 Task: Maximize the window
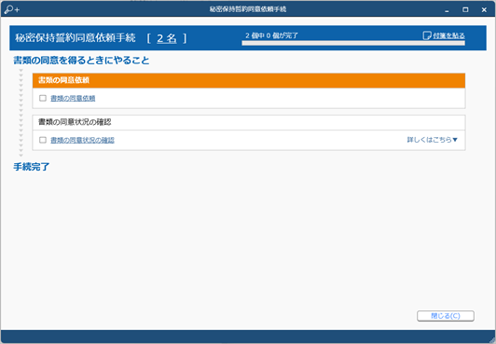[465, 10]
